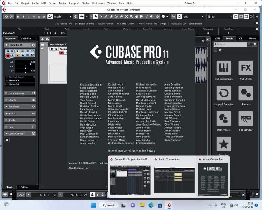Image resolution: width=262 pixels, height=210 pixels.
Task: Click the File Browser tile
Action: tap(246, 118)
